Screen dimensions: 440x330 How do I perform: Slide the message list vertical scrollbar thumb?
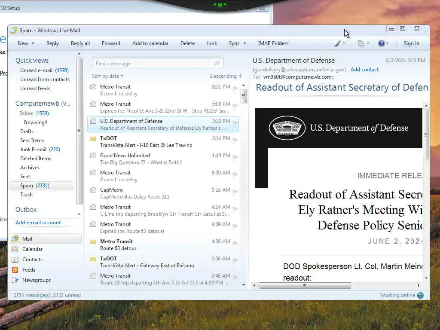(244, 96)
